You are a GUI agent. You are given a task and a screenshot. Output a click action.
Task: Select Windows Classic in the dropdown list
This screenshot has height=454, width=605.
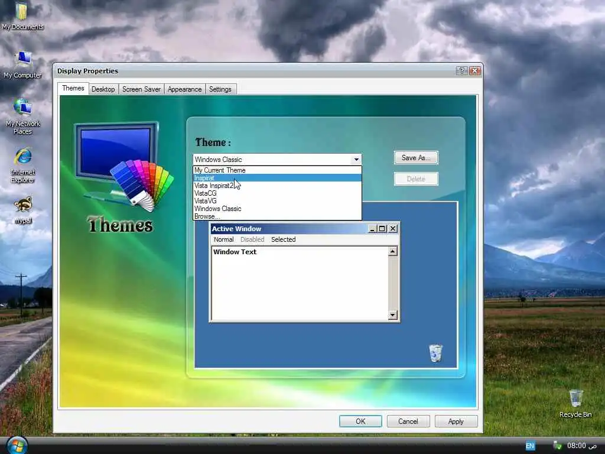(x=277, y=209)
